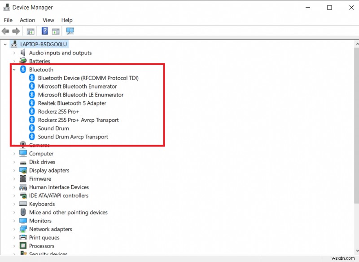The image size is (359, 262).
Task: Select the Display adapters category icon
Action: (x=23, y=170)
